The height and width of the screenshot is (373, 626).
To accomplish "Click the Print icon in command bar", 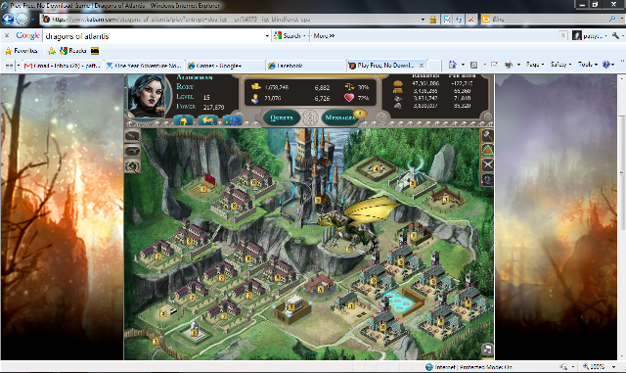I will (x=509, y=65).
